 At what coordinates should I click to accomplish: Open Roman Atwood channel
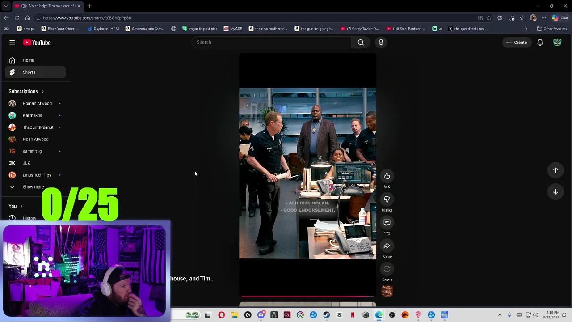(x=36, y=103)
